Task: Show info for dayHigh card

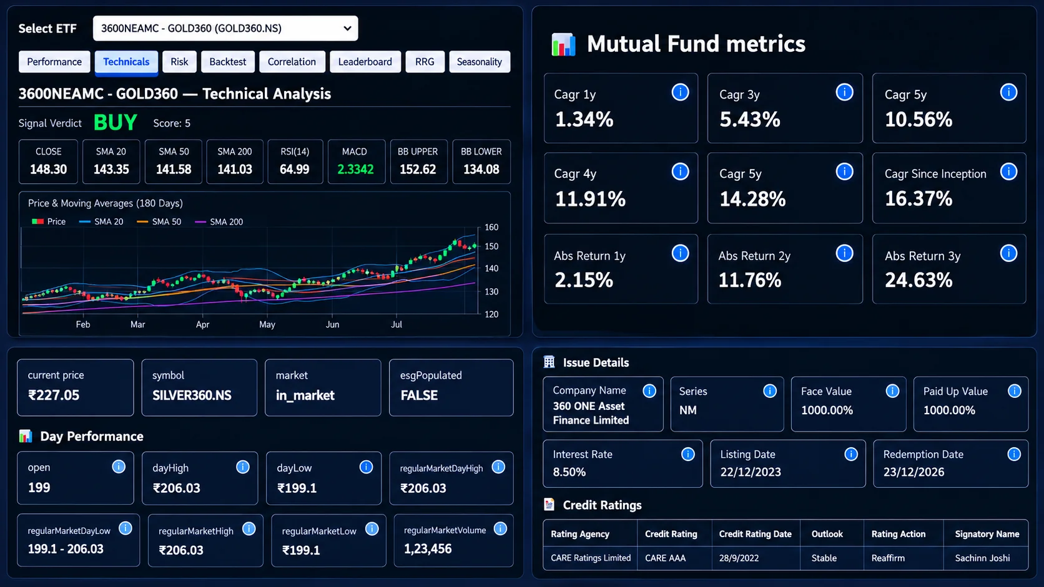Action: pyautogui.click(x=243, y=467)
